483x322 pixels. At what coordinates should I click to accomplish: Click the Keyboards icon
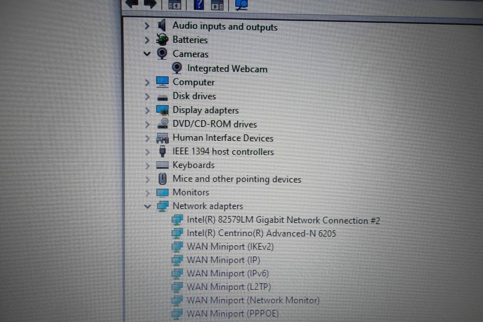point(162,165)
